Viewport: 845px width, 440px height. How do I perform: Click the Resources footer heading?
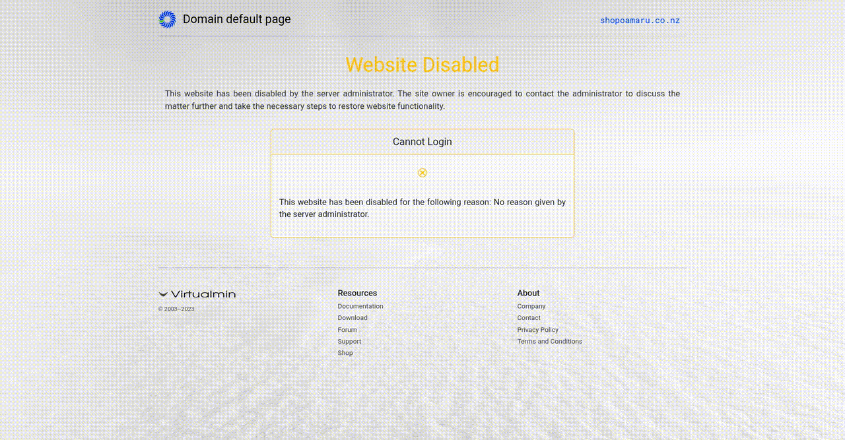[x=357, y=293]
